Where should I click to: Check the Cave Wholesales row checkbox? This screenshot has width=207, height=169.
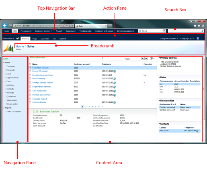pyautogui.click(x=30, y=91)
